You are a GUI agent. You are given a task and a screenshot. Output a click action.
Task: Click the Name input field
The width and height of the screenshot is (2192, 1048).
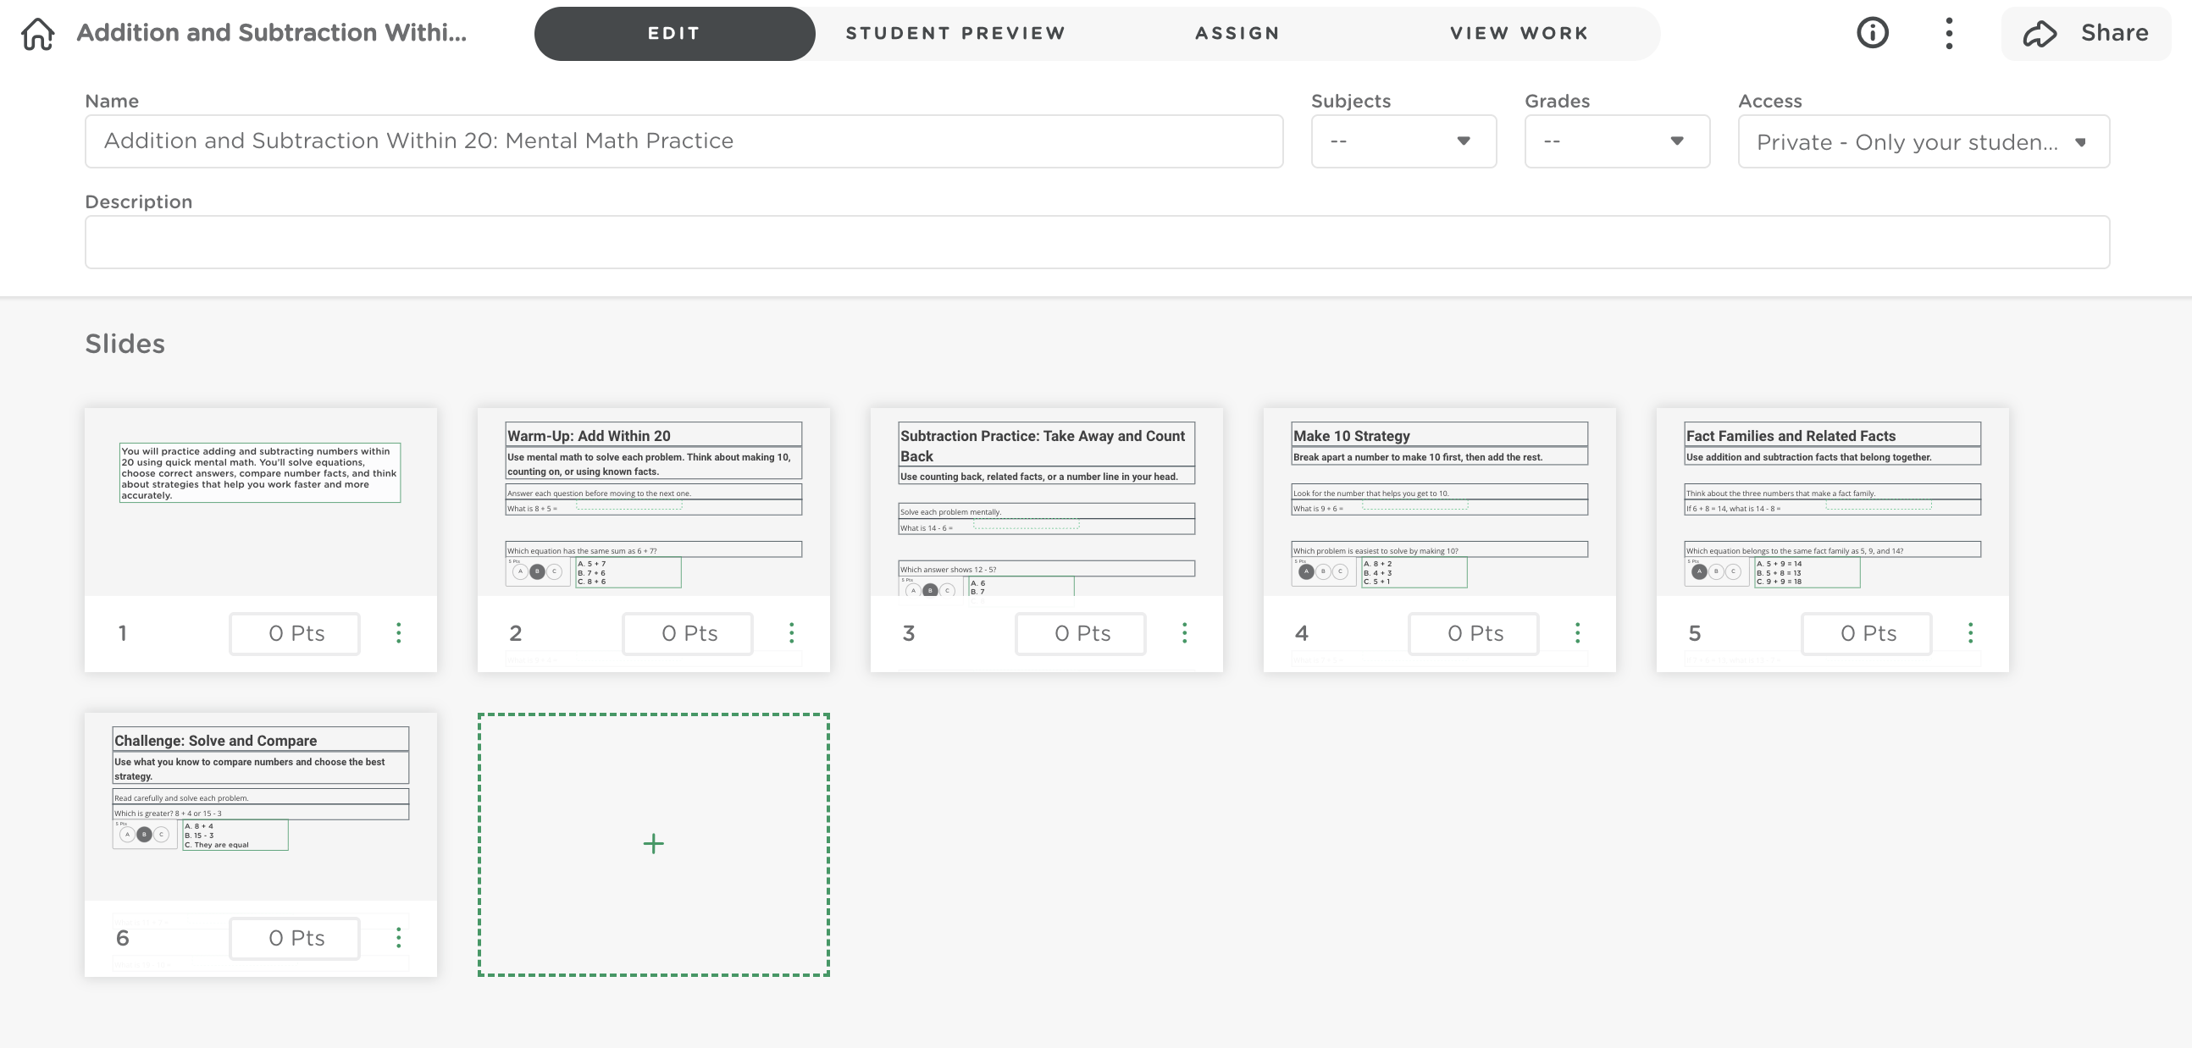[x=684, y=141]
